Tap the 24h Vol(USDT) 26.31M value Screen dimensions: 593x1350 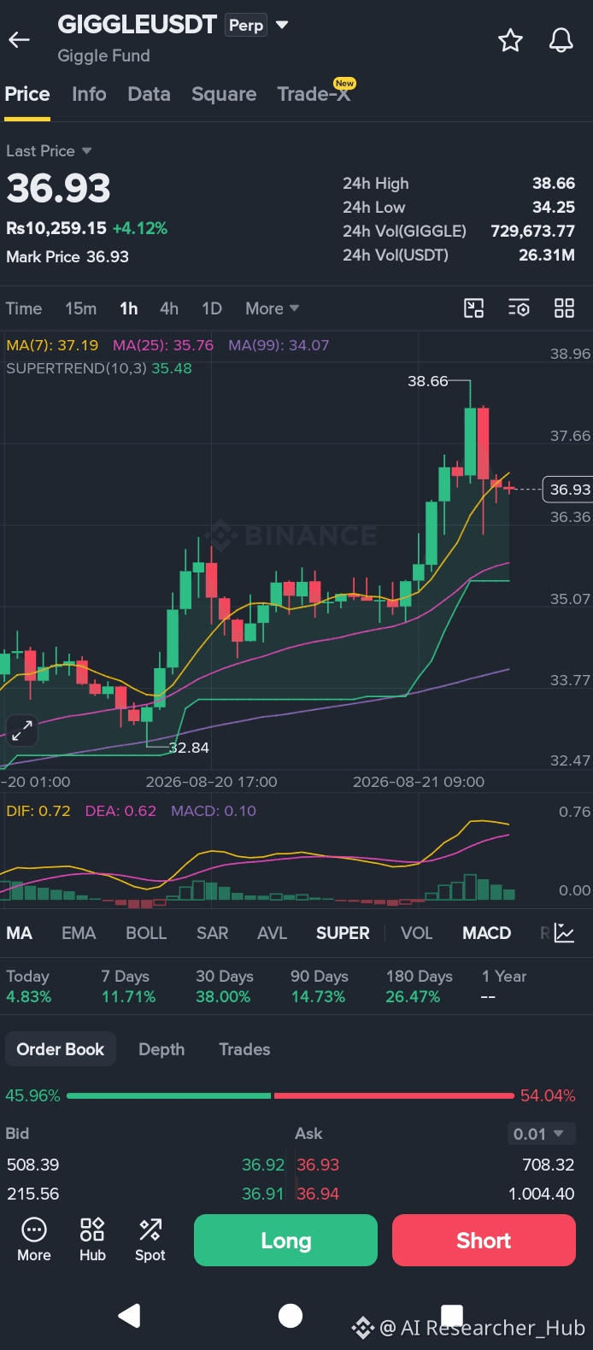click(547, 255)
